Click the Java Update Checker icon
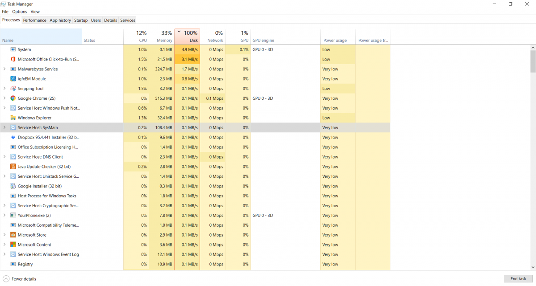The image size is (536, 286). (x=13, y=167)
